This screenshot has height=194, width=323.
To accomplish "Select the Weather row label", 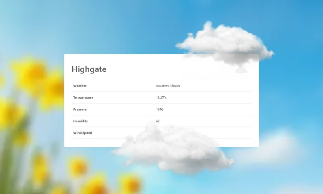I will pos(80,86).
